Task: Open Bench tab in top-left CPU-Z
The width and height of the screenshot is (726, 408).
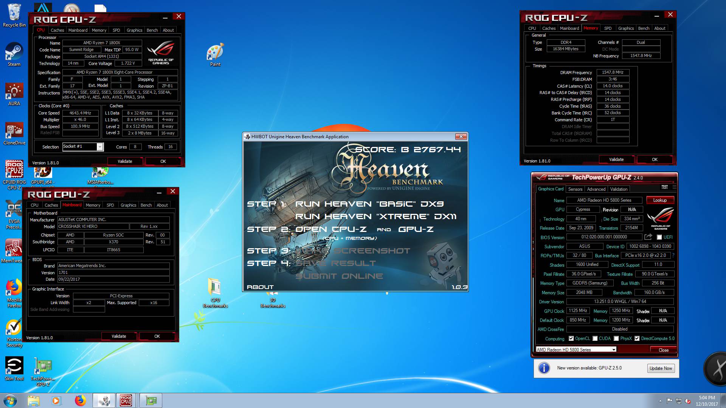Action: [x=152, y=30]
